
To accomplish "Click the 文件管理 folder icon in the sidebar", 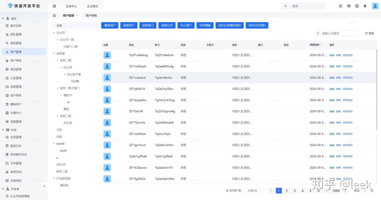I will click(x=7, y=163).
